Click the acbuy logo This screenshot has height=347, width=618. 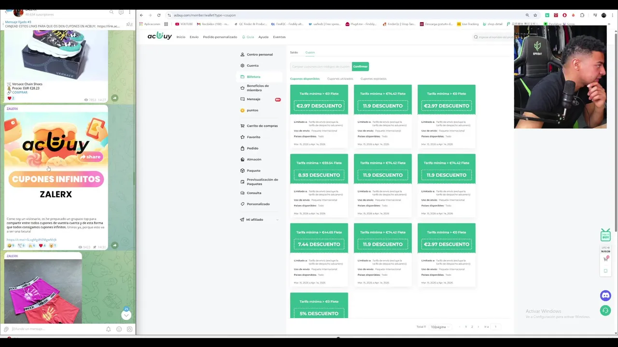tap(159, 36)
